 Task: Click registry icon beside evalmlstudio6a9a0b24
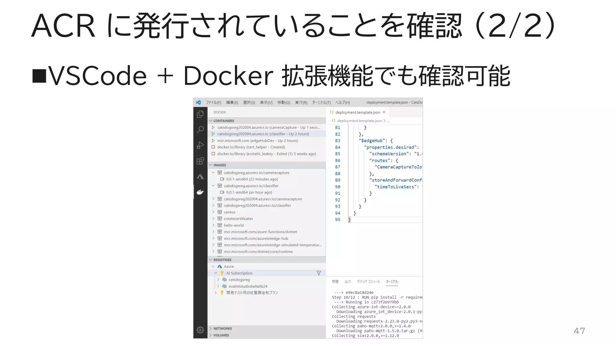coord(224,286)
